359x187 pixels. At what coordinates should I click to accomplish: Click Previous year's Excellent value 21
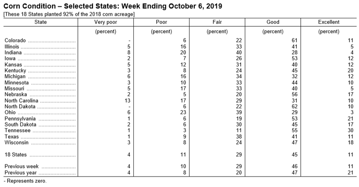pos(351,173)
